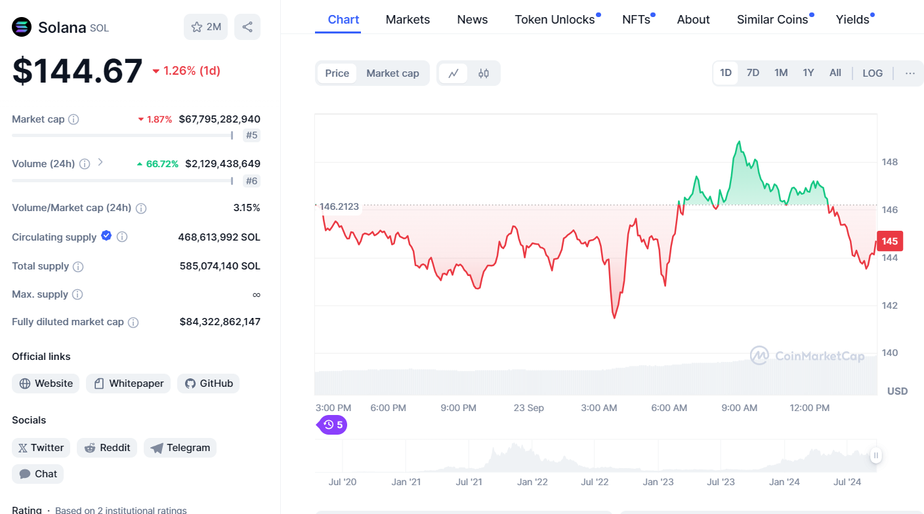This screenshot has height=514, width=924.
Task: Click the 146.2123 opening price label
Action: 339,207
